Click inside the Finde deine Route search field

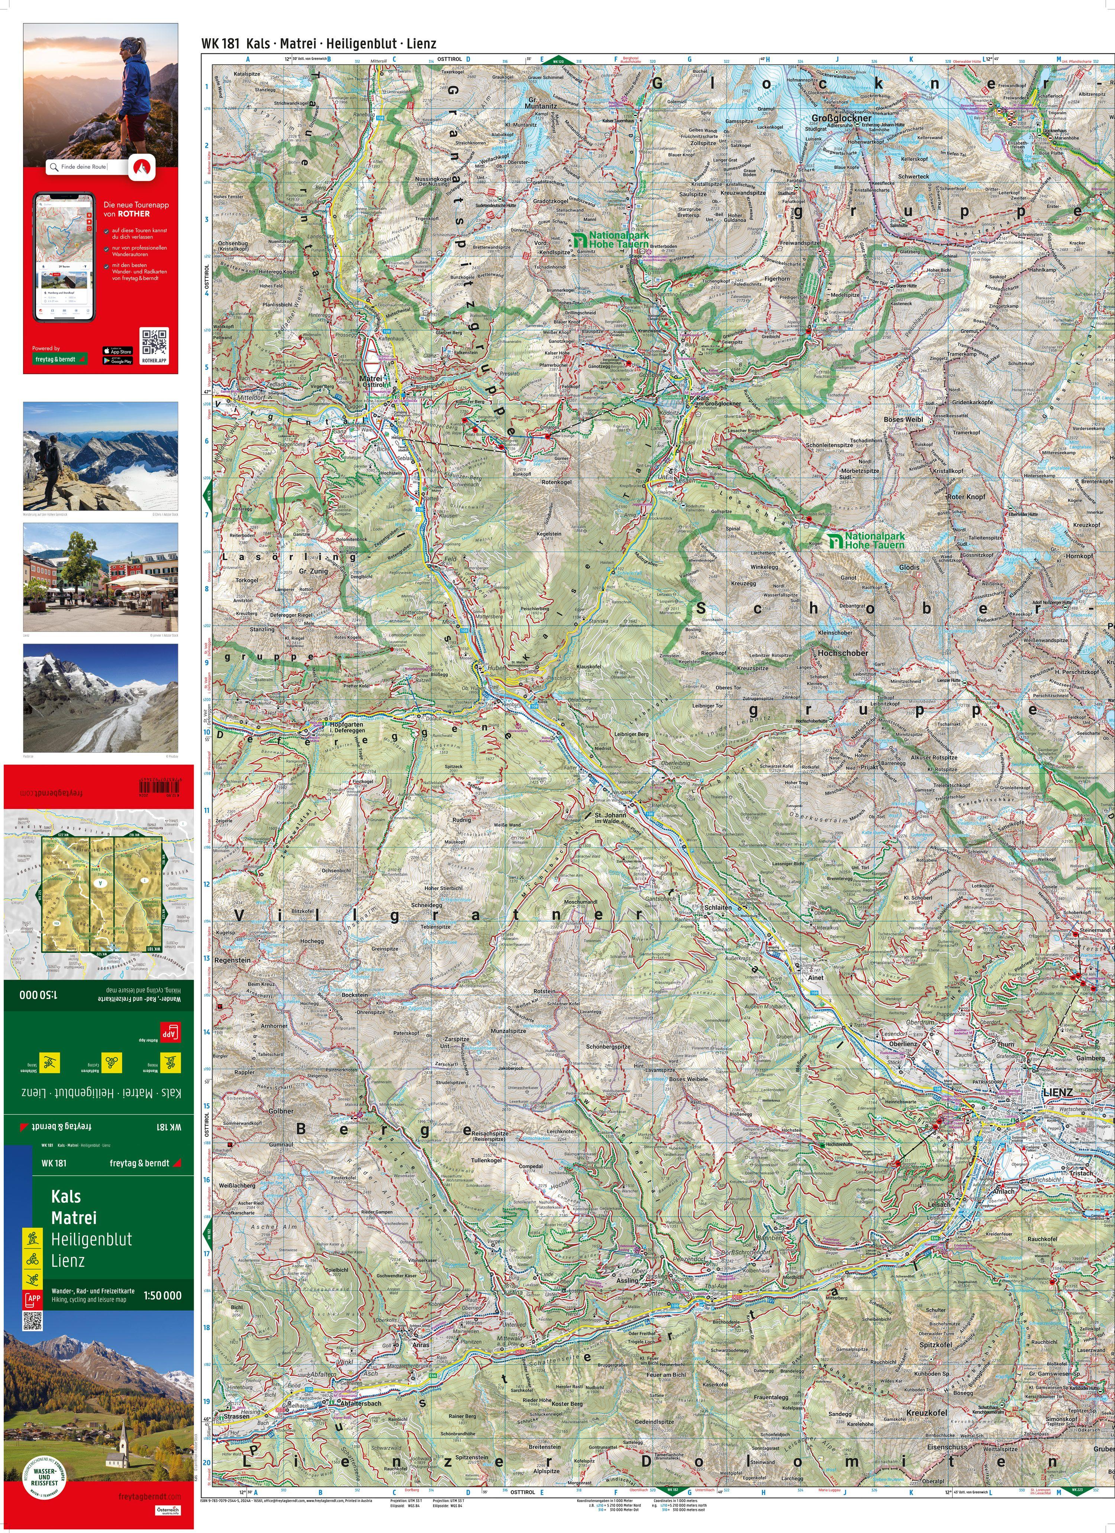click(83, 167)
